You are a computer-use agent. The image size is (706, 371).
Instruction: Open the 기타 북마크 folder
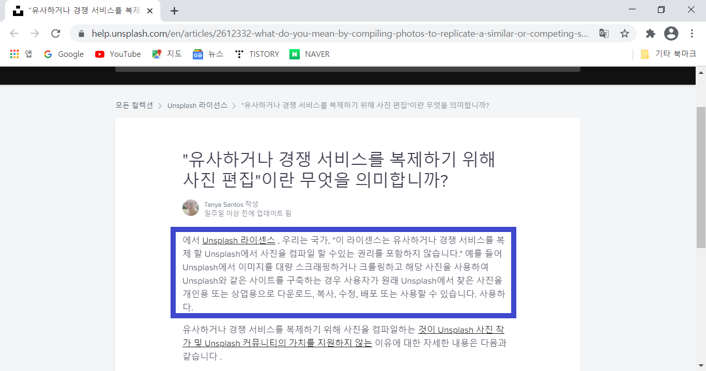click(x=668, y=54)
